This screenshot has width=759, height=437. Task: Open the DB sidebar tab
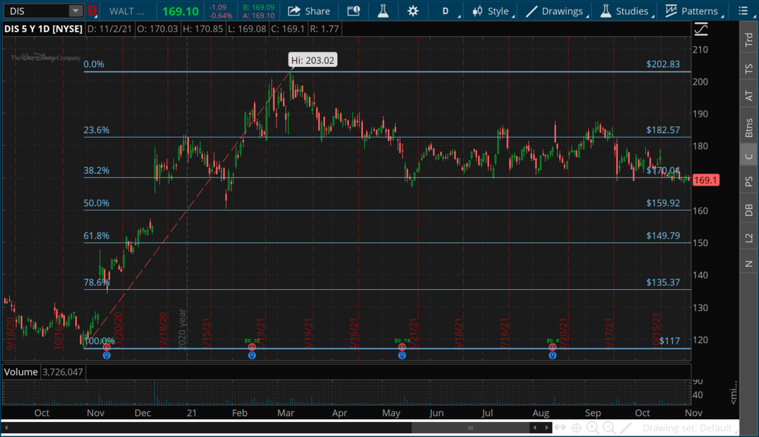point(749,210)
